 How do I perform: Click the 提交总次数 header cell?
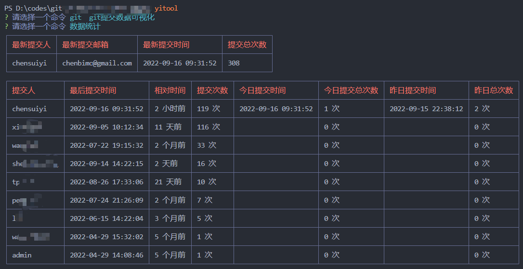click(247, 45)
